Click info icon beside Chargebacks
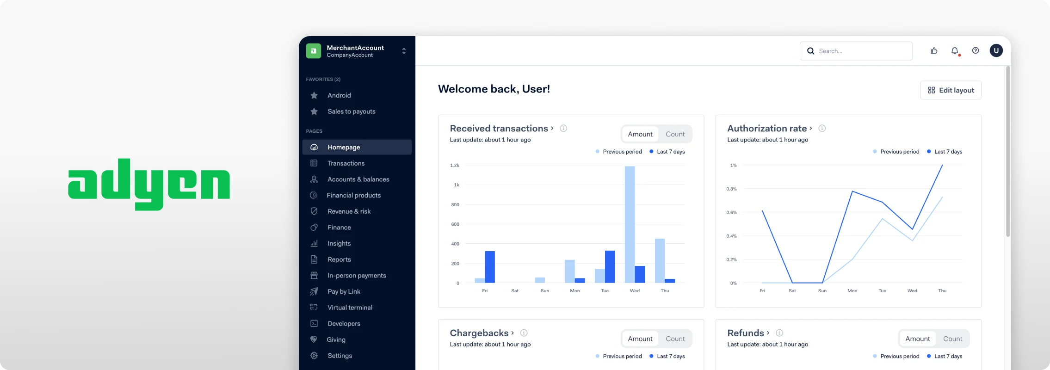This screenshot has height=370, width=1050. point(524,333)
